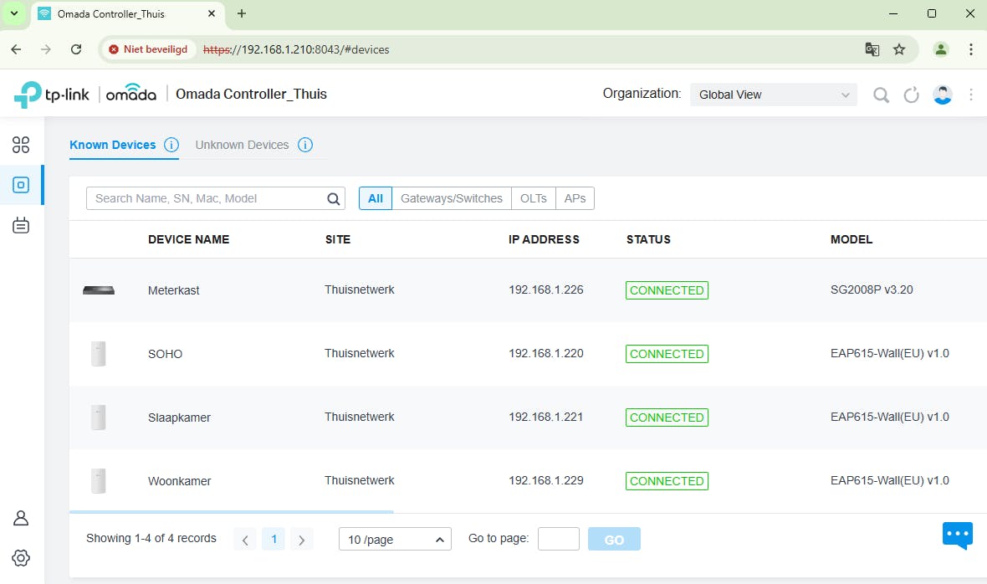Select the All device filter
This screenshot has height=584, width=987.
tap(376, 198)
